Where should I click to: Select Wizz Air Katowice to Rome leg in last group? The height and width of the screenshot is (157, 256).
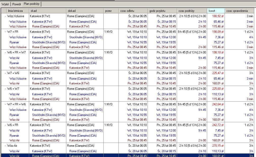[x=14, y=151]
